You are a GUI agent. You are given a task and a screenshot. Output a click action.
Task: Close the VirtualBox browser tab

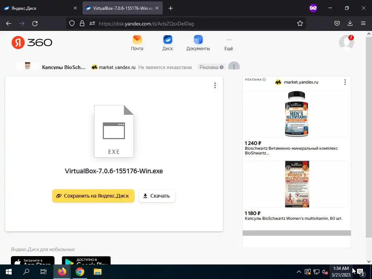157,8
